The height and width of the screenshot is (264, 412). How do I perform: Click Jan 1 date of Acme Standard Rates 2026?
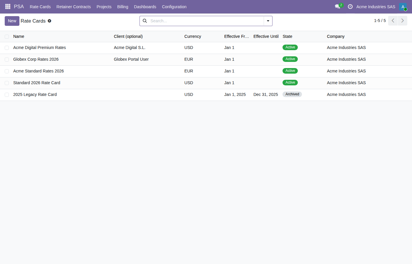tap(229, 71)
